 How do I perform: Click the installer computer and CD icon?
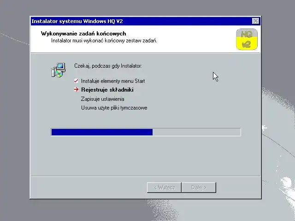tap(59, 70)
